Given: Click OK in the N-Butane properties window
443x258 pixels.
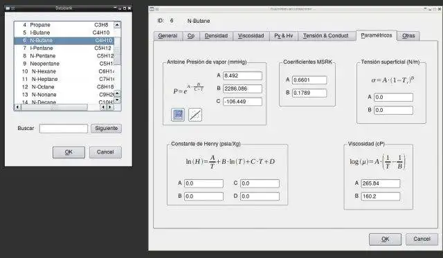Looking at the screenshot, I should [x=385, y=239].
